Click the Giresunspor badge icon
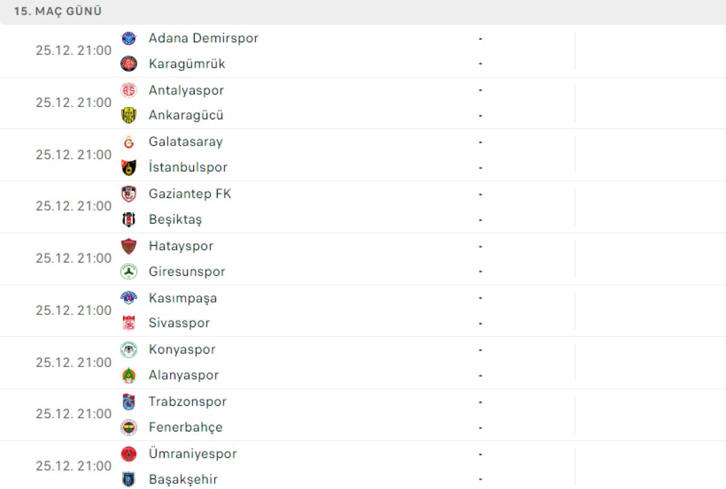The image size is (726, 489). coord(129,271)
